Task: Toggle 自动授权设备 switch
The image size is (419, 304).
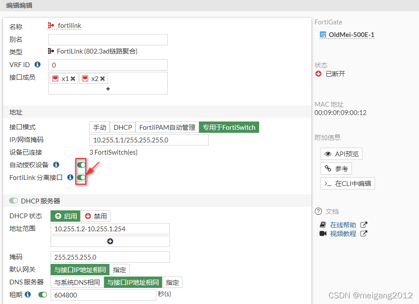Action: tap(81, 165)
